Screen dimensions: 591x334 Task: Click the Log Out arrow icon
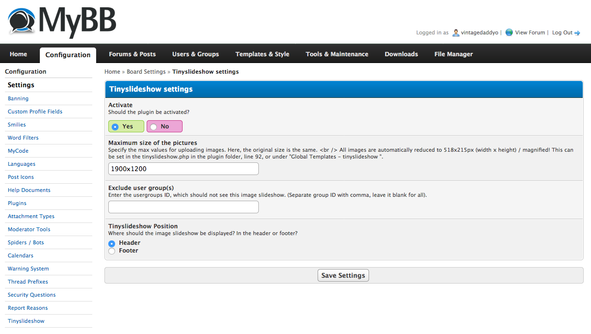point(577,33)
